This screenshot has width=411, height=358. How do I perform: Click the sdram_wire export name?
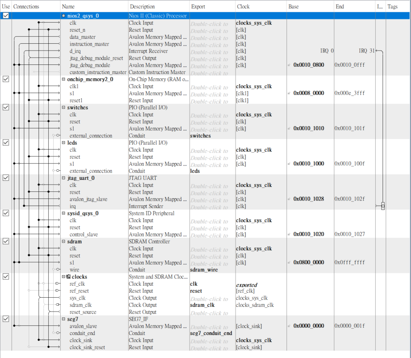click(204, 270)
